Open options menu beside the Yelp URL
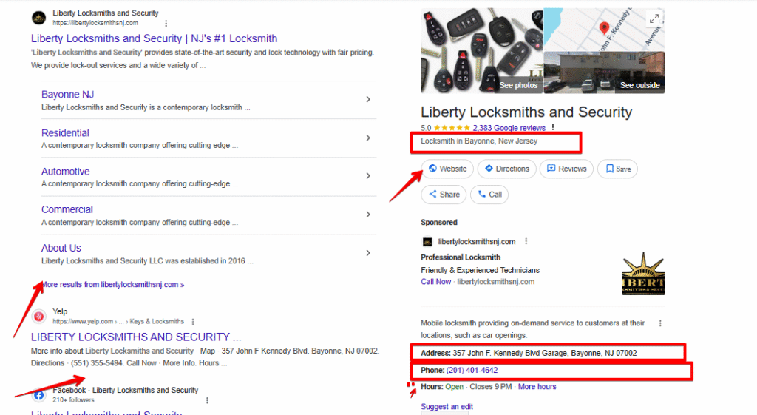The height and width of the screenshot is (415, 757). (193, 321)
